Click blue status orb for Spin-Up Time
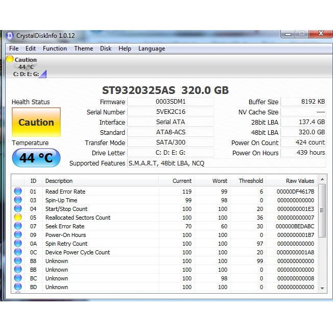Image resolution: width=333 pixels, height=333 pixels. click(18, 200)
